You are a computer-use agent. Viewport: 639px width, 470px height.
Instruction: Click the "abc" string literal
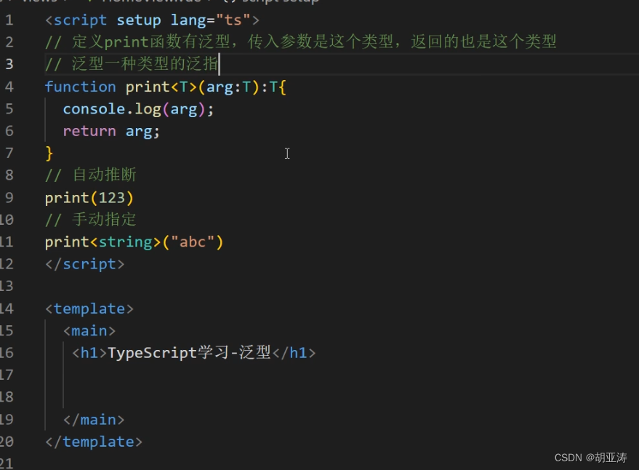[193, 242]
